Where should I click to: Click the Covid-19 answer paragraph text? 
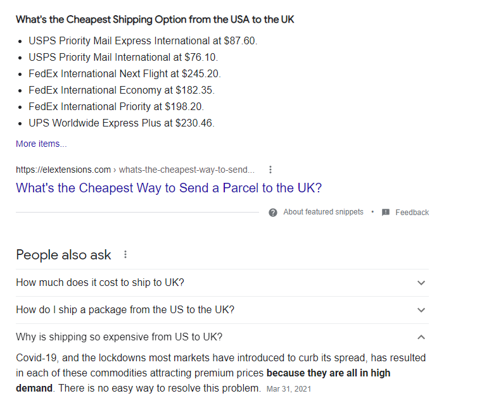click(x=221, y=373)
